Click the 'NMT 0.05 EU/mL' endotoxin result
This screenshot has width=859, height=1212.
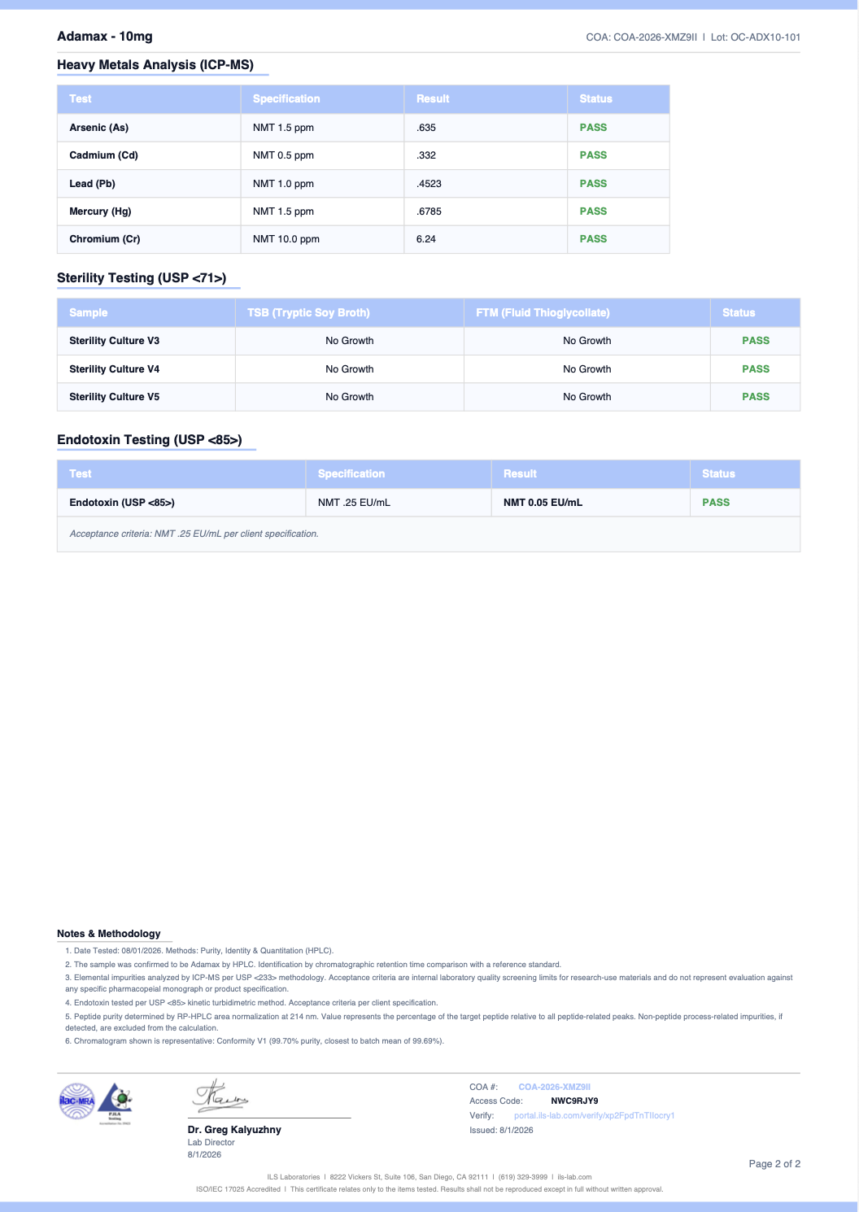[x=543, y=503]
